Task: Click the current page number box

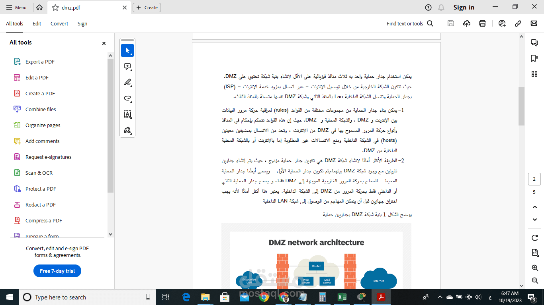Action: click(x=534, y=179)
